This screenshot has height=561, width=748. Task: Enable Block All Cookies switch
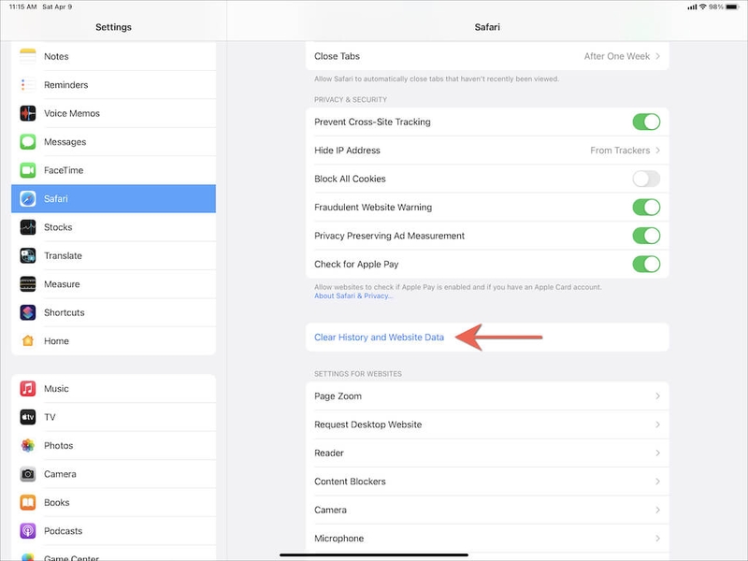[x=646, y=179]
